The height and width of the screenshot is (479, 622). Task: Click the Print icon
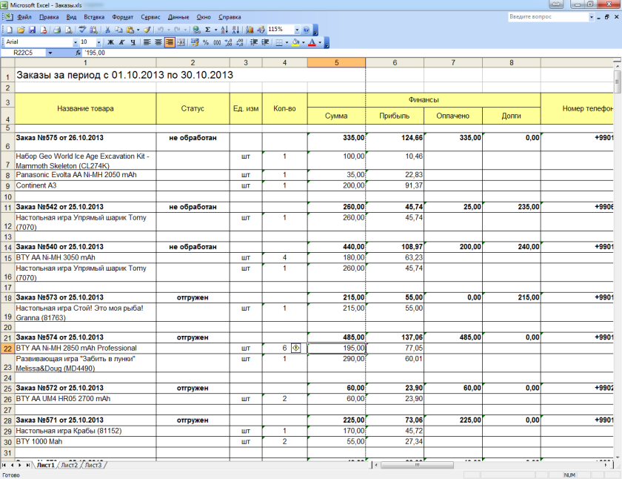56,30
